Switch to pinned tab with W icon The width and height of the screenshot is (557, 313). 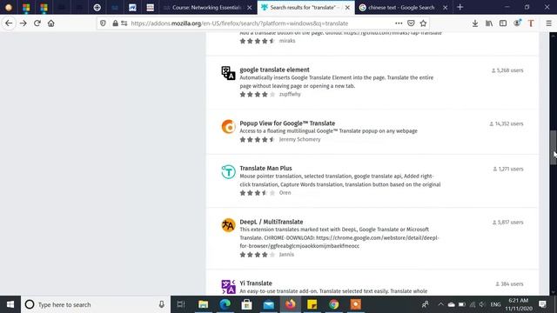click(x=132, y=8)
